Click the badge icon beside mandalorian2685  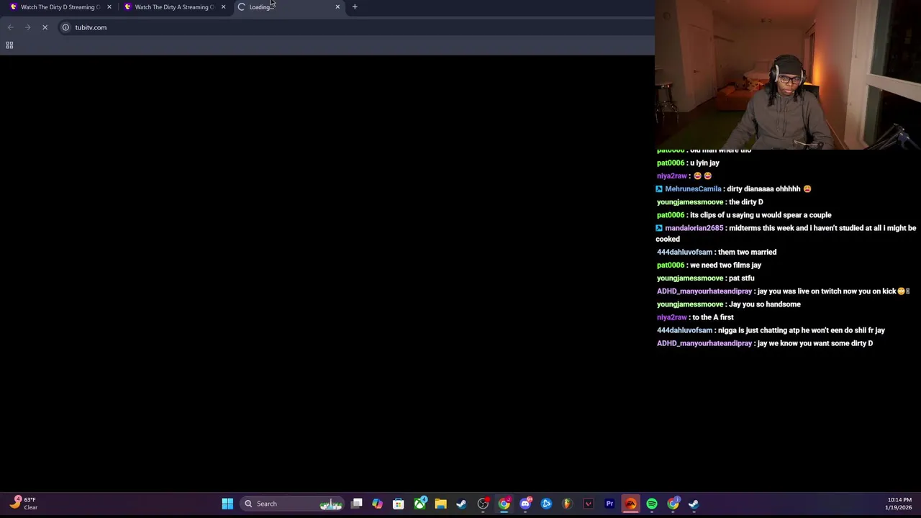click(x=659, y=228)
